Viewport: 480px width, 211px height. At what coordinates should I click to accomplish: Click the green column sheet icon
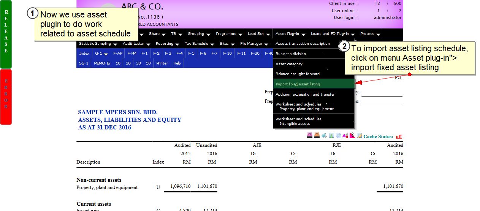point(331,135)
